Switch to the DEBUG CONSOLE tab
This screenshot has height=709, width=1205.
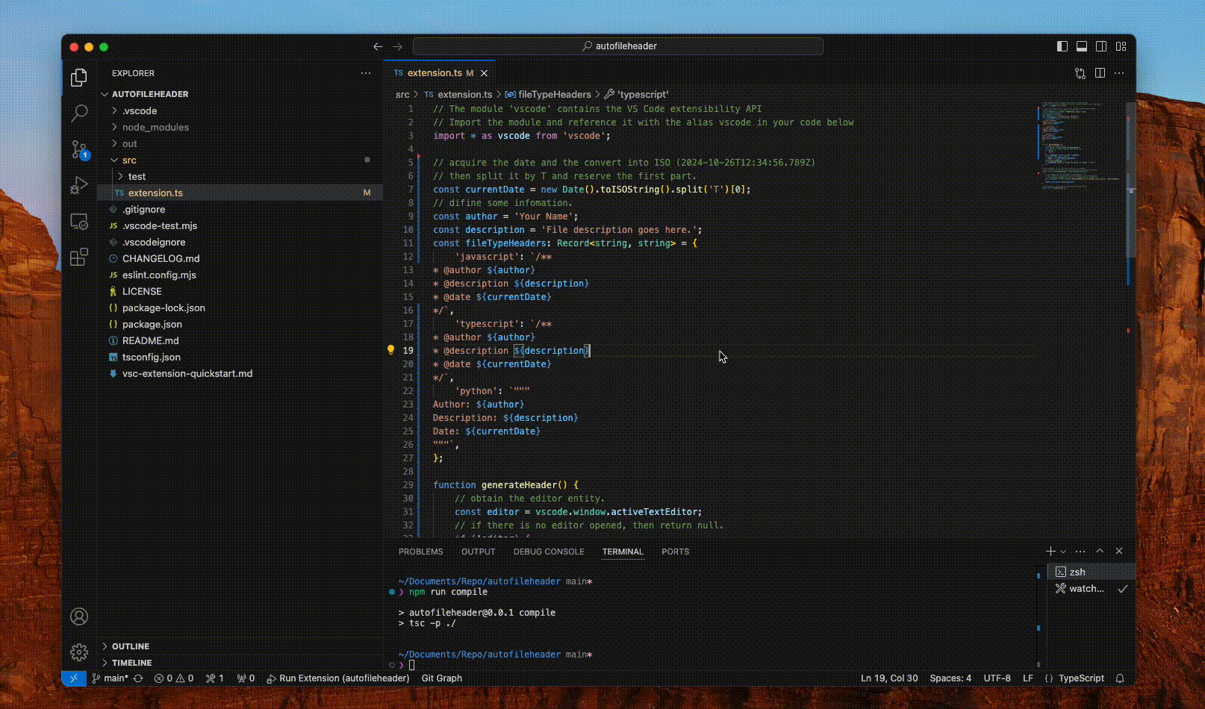click(x=549, y=552)
